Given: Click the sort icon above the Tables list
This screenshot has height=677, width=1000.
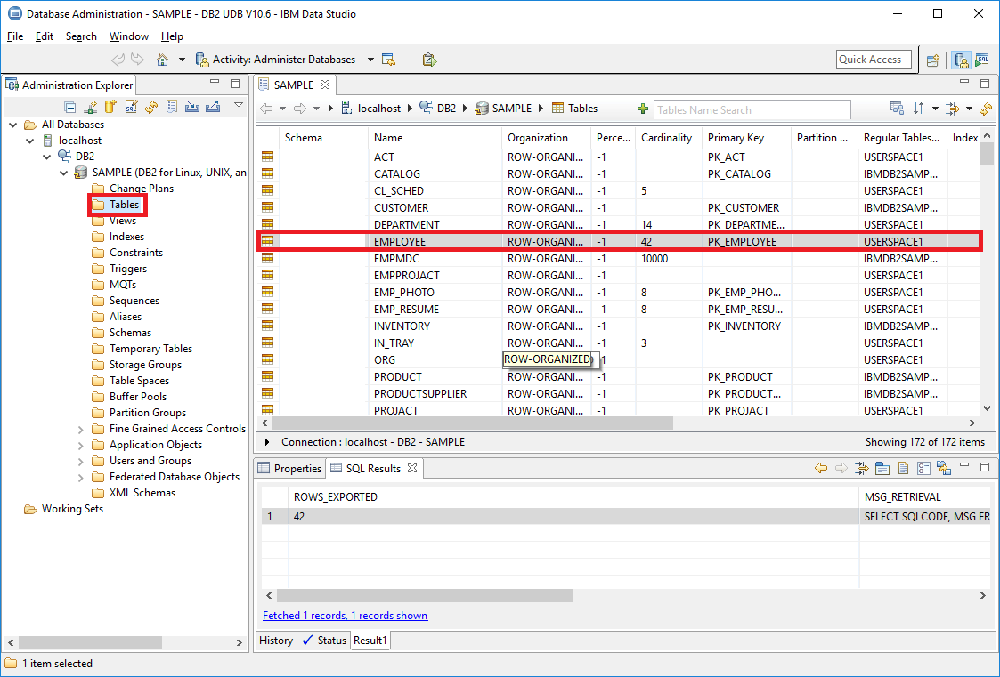Looking at the screenshot, I should pos(918,108).
